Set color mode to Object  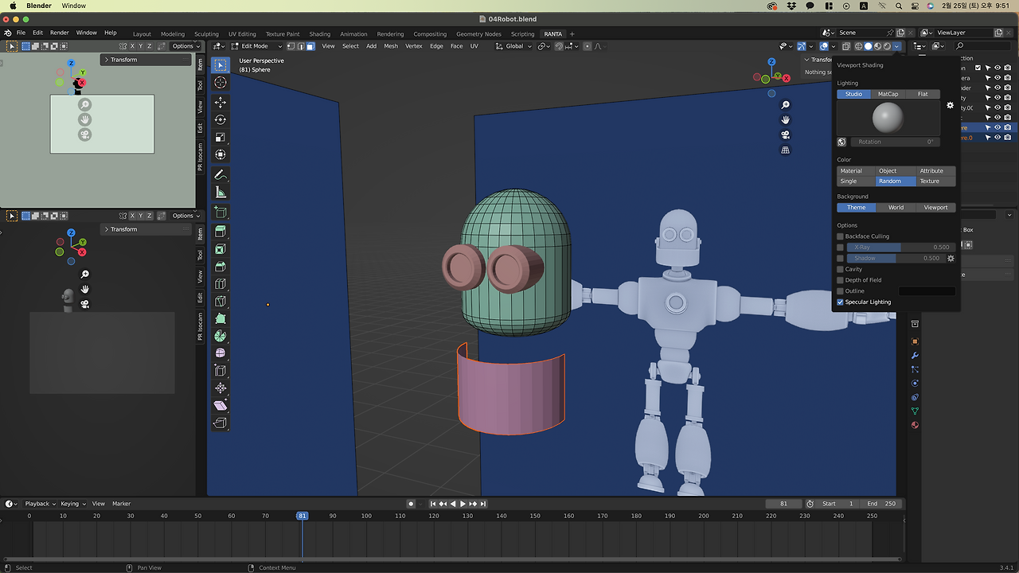tap(888, 171)
